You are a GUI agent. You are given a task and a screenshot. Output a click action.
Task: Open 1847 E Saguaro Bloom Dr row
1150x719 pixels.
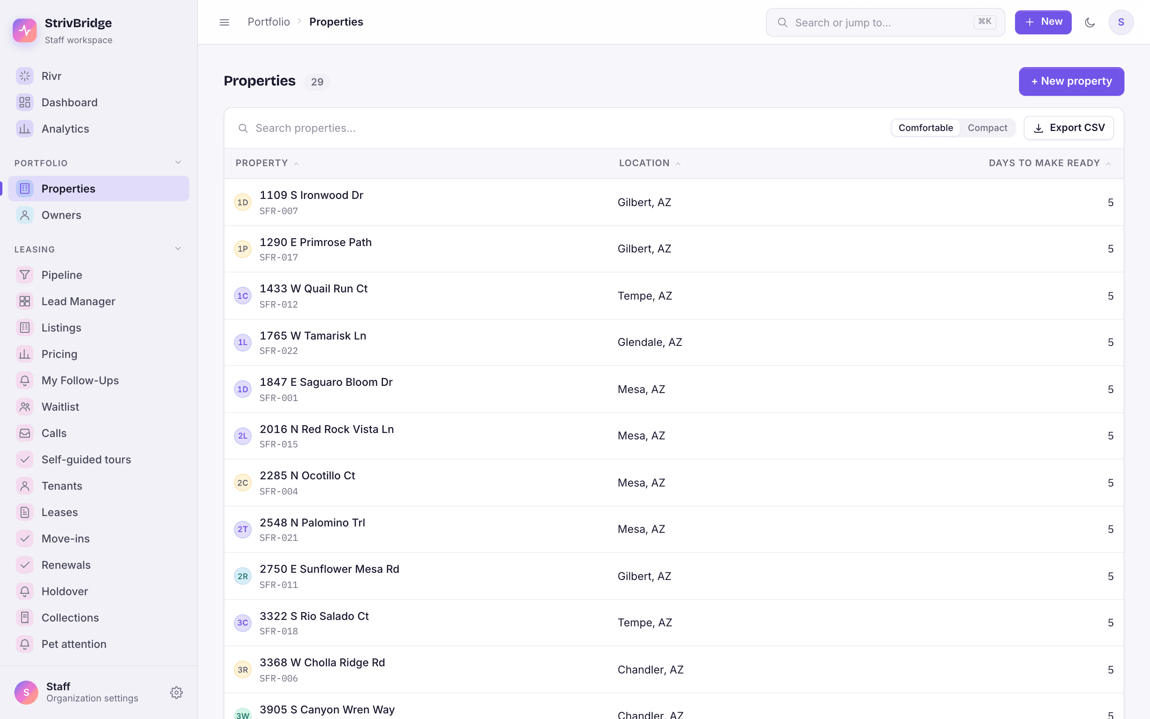[674, 389]
